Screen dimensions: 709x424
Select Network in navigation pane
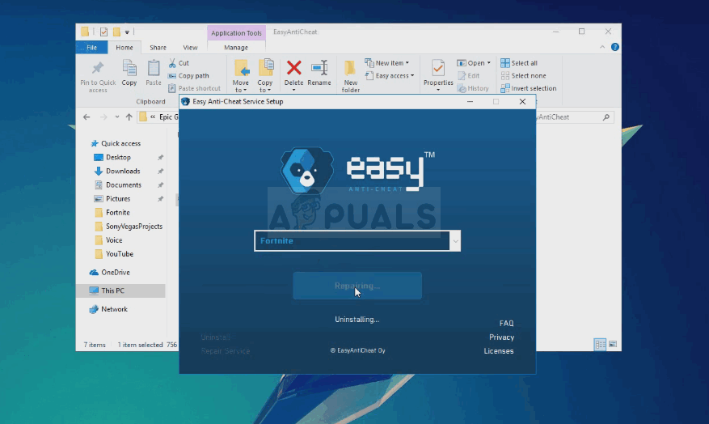[108, 309]
